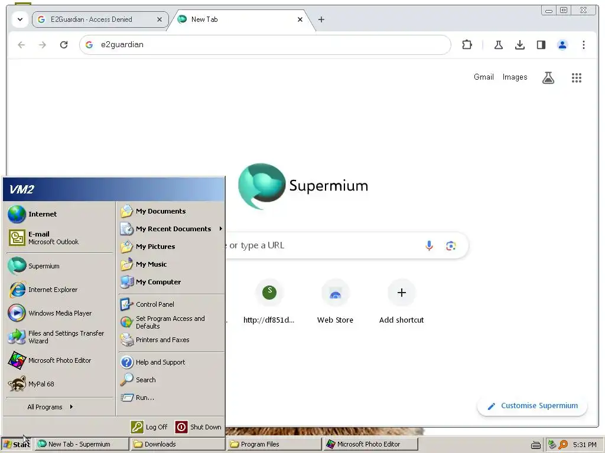Viewport: 605px width, 453px height.
Task: Open Files and Settings Transfer Wizard
Action: (59, 337)
